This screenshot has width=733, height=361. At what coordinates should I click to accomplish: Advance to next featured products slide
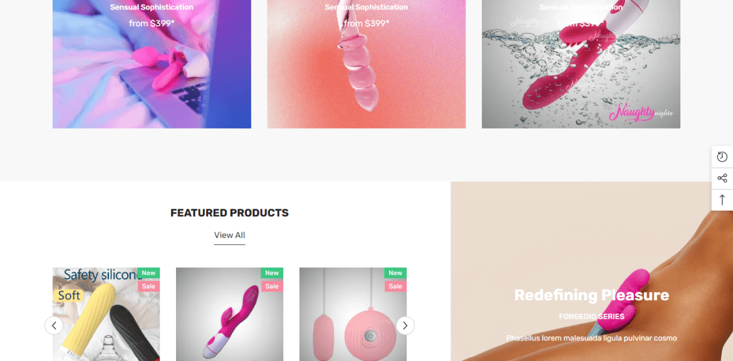point(405,325)
